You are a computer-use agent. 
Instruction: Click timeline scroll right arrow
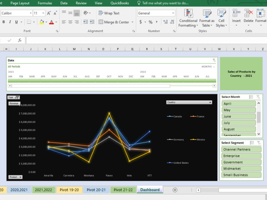(x=214, y=86)
